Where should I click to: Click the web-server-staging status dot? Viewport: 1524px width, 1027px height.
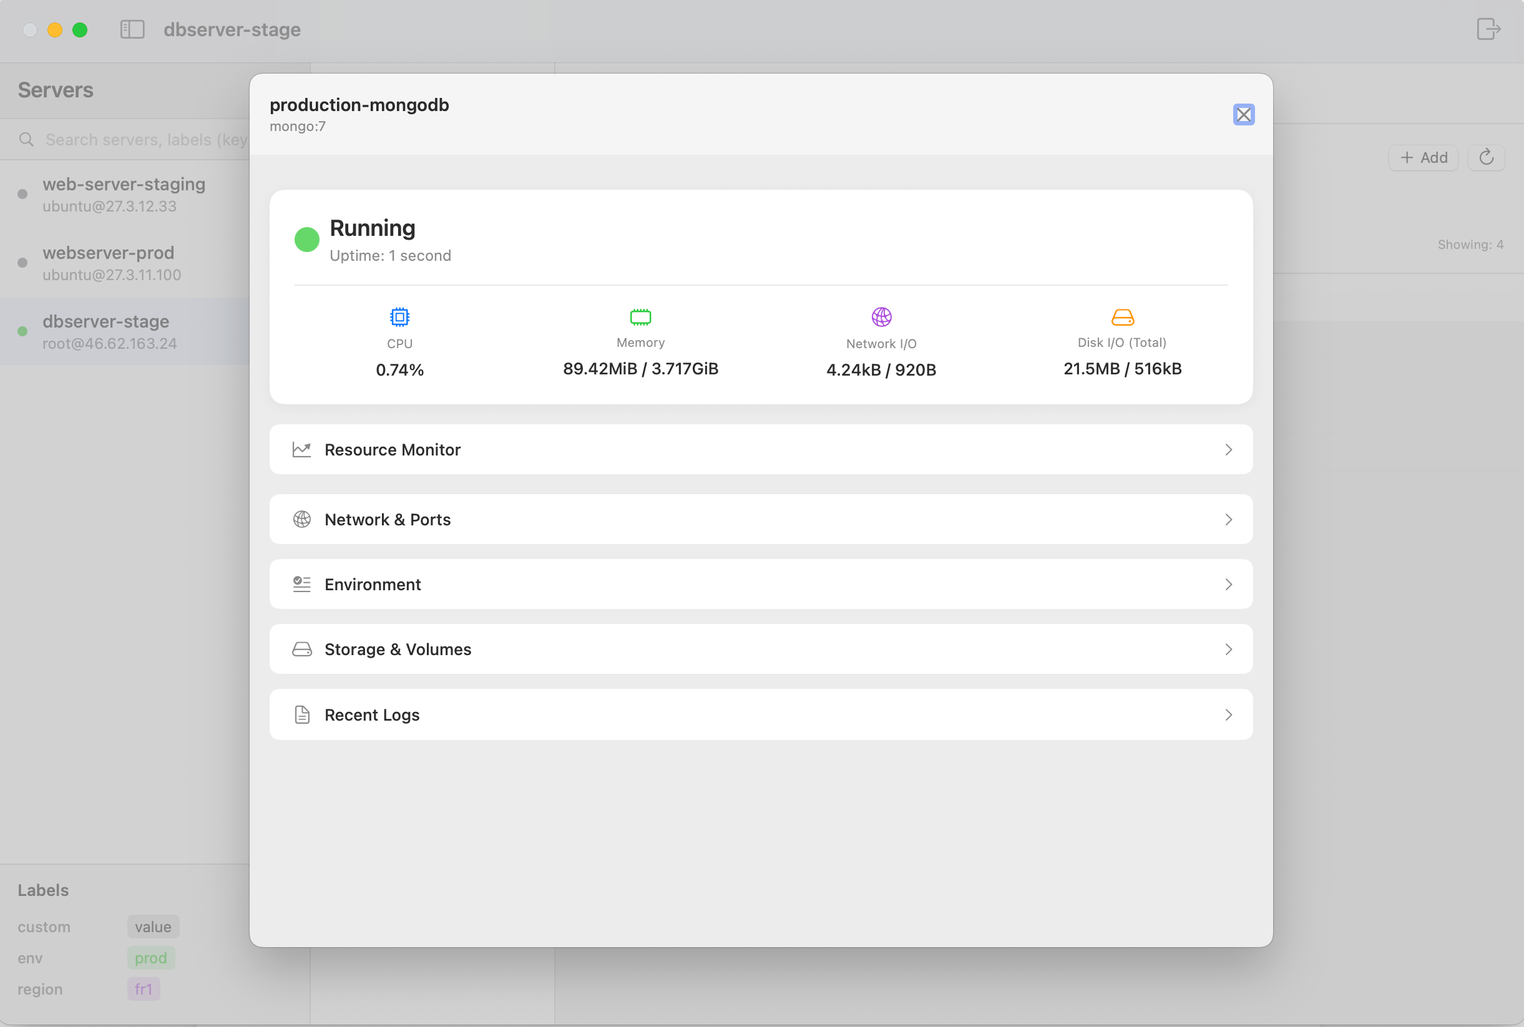point(22,194)
